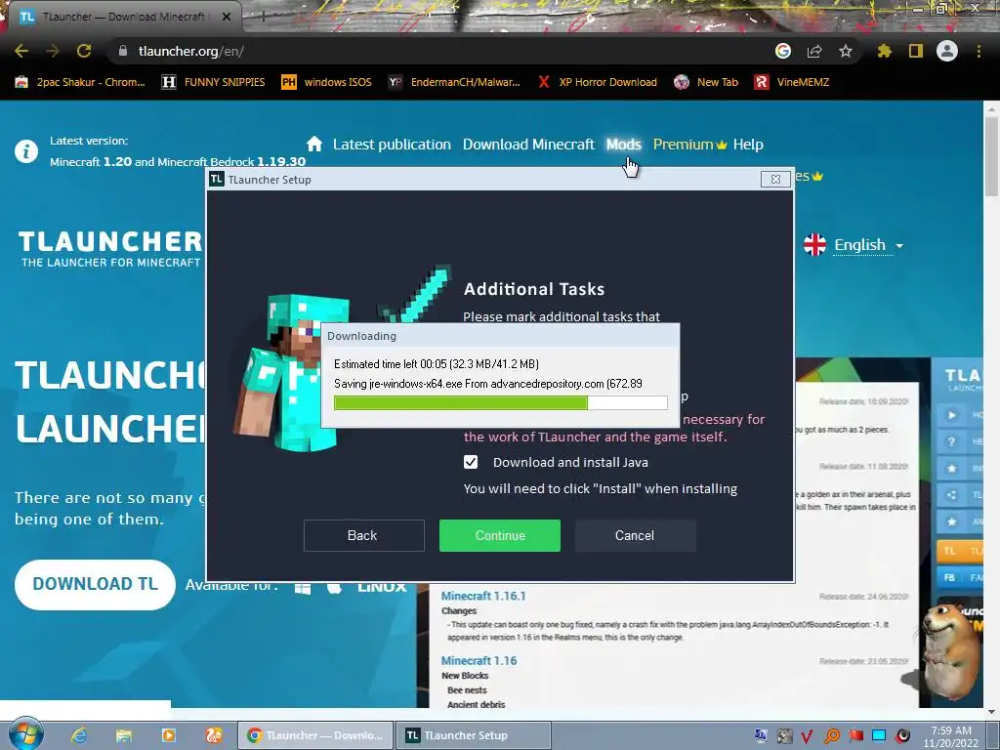Viewport: 1000px width, 750px height.
Task: Reload the page with Chrome's refresh icon
Action: tap(84, 51)
